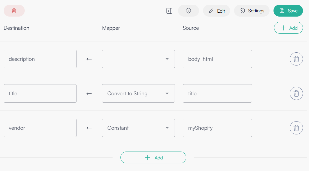
Task: Open the empty mapper dropdown for description
Action: pos(138,59)
